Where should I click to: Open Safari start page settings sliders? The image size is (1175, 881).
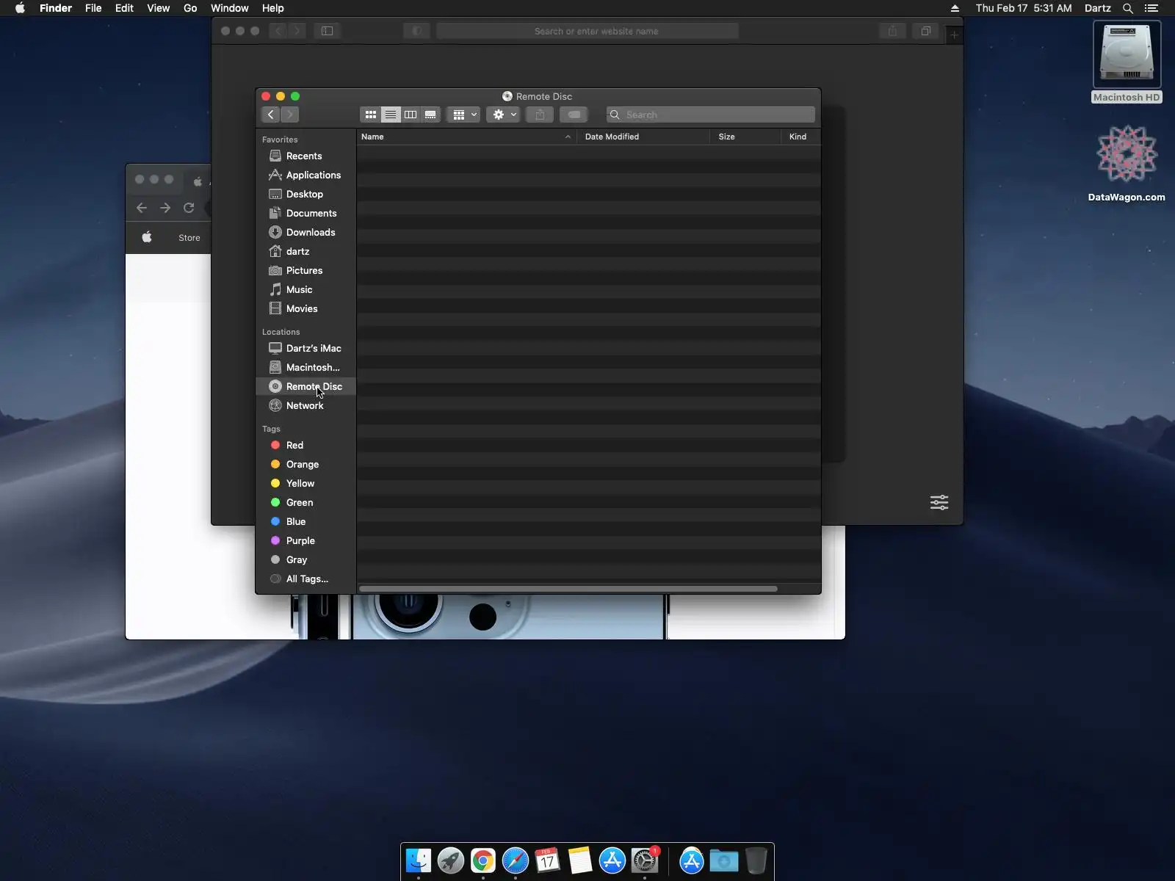(x=939, y=502)
